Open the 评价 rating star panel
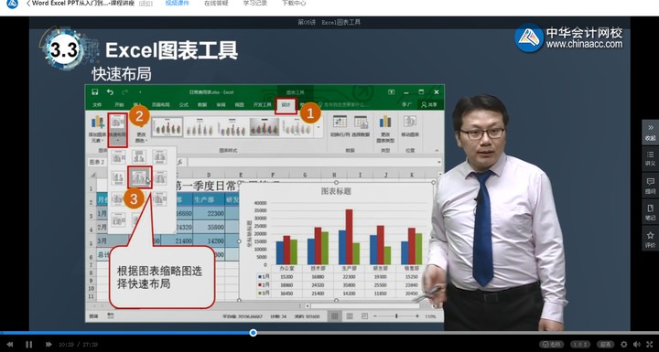The image size is (659, 352). tap(650, 240)
